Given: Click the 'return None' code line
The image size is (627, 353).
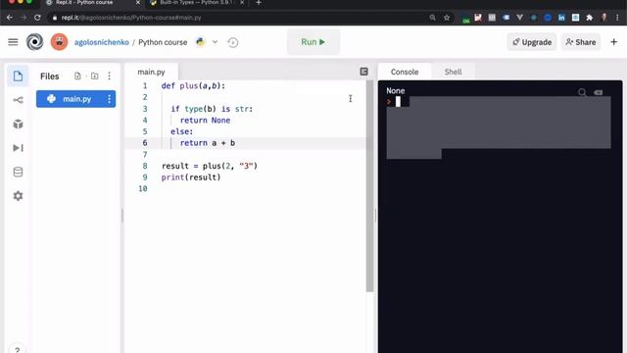Looking at the screenshot, I should point(205,120).
